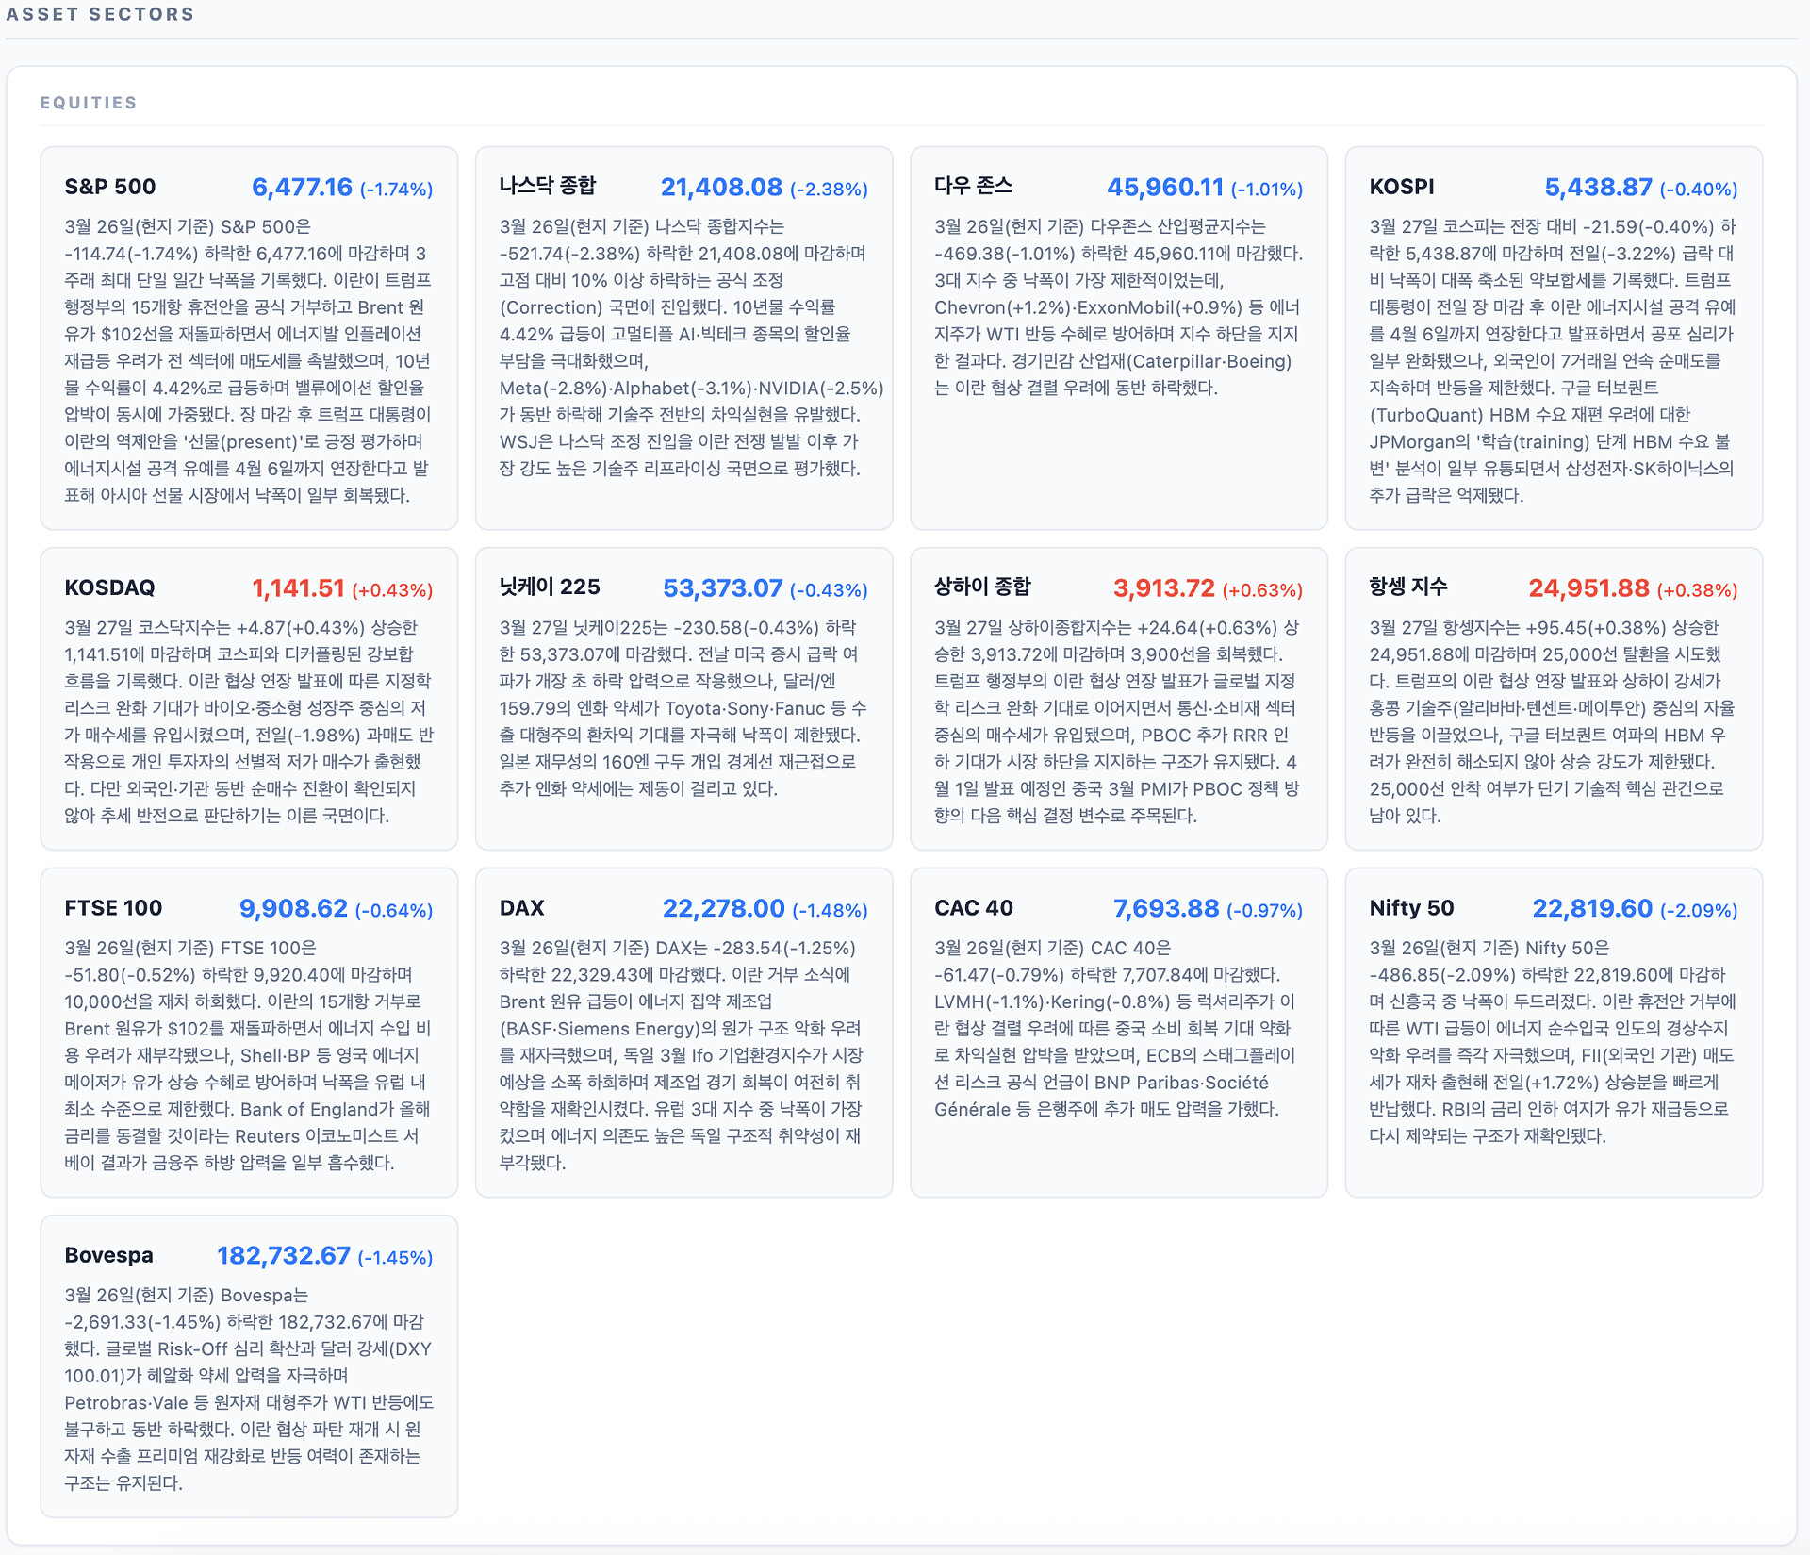Click the DAX value 22,278.00
1810x1555 pixels.
coord(723,907)
